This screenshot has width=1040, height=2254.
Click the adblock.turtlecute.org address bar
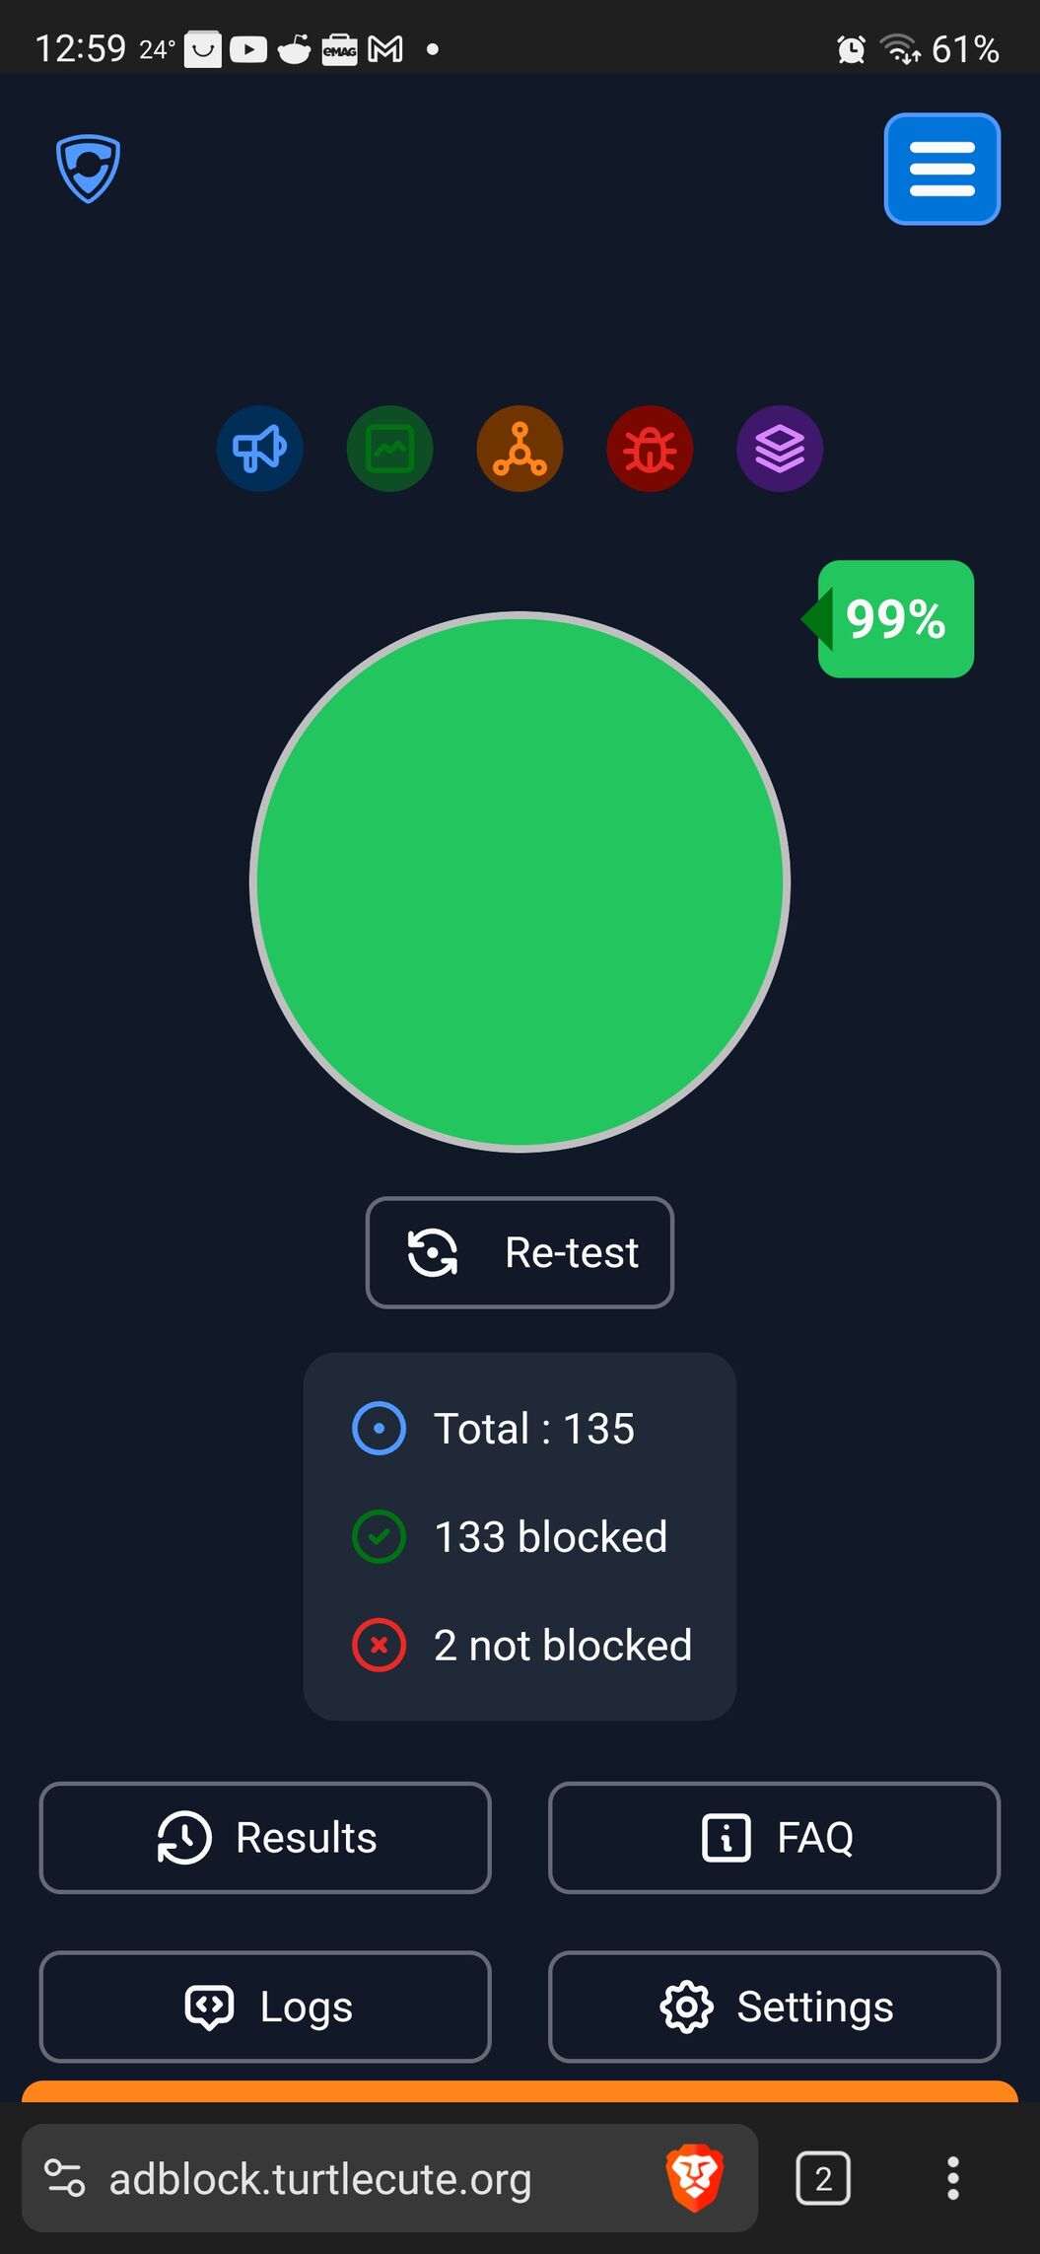tap(320, 2179)
